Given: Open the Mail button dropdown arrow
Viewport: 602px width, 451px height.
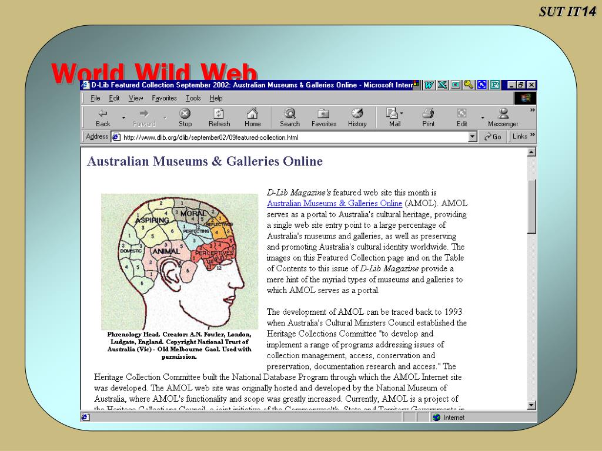Looking at the screenshot, I should click(402, 113).
